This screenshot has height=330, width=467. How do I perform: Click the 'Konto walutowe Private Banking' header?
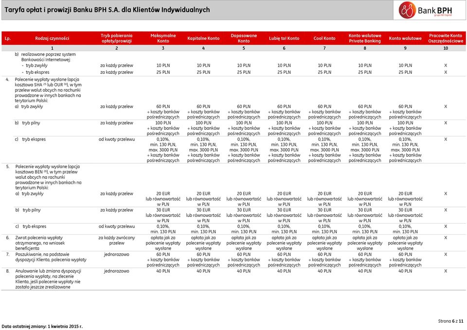365,38
